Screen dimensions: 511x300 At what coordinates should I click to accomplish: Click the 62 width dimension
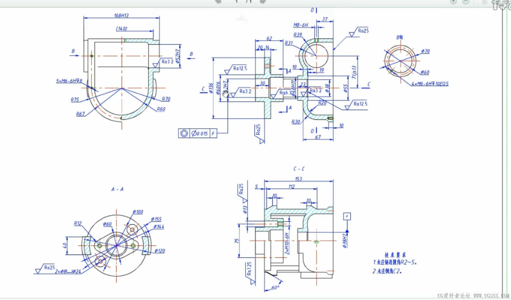click(269, 39)
